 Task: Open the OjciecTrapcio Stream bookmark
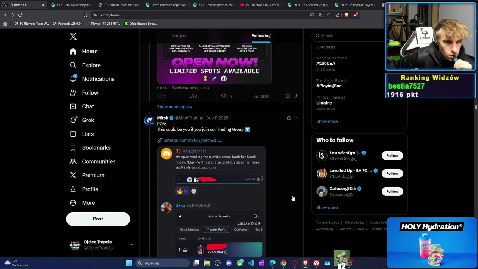[140, 24]
